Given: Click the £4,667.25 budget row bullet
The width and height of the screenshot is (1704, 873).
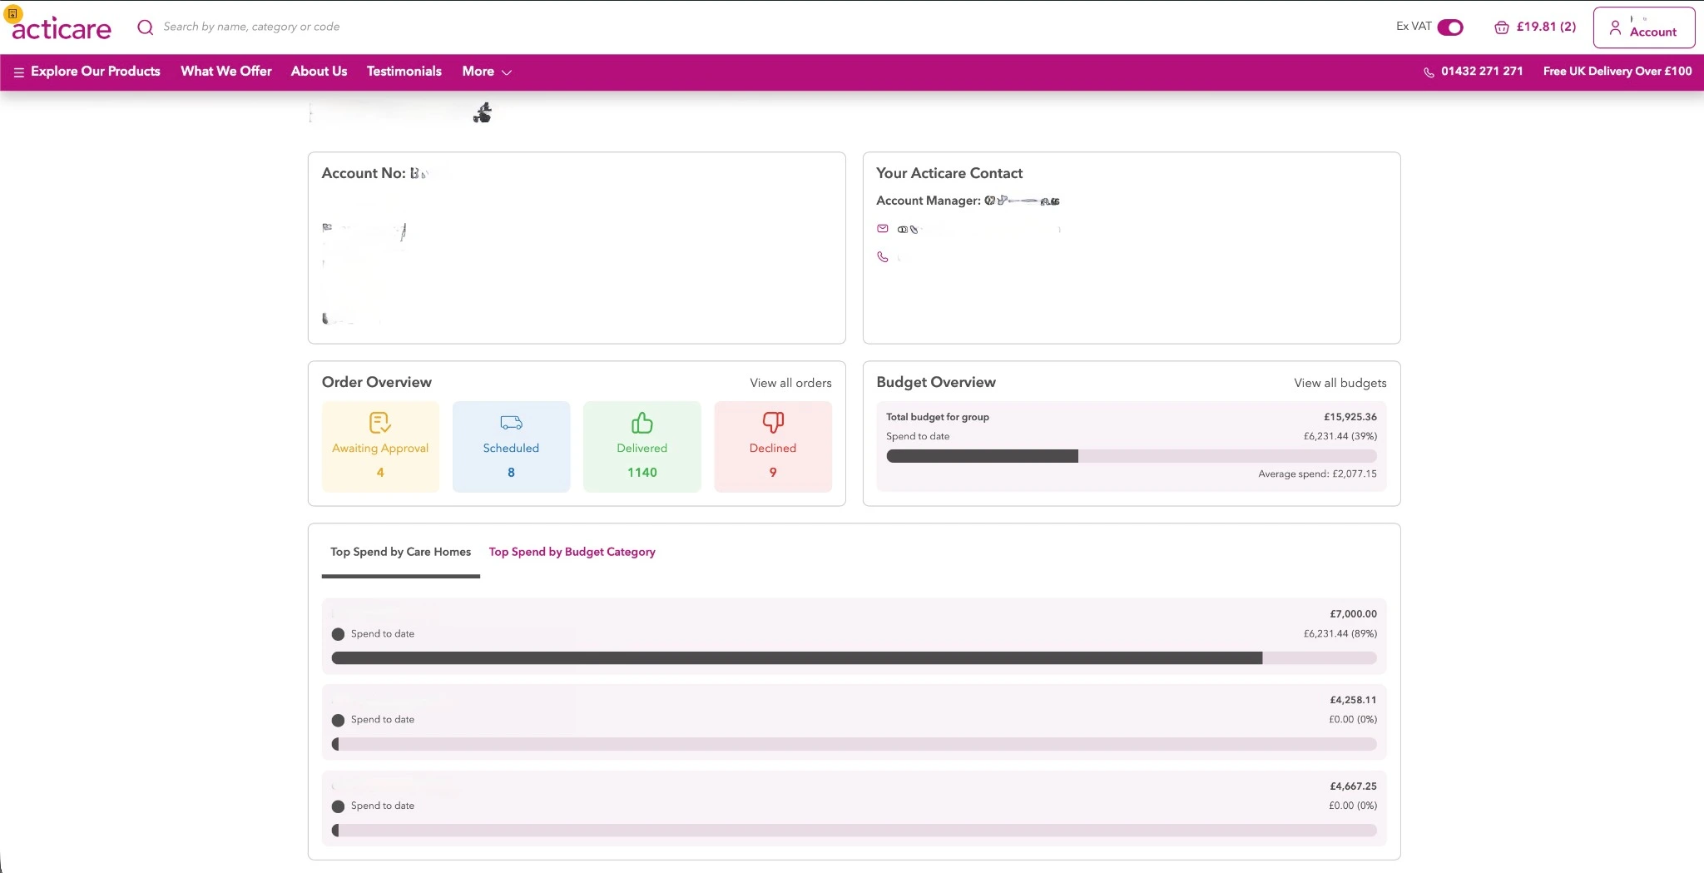Looking at the screenshot, I should point(338,806).
